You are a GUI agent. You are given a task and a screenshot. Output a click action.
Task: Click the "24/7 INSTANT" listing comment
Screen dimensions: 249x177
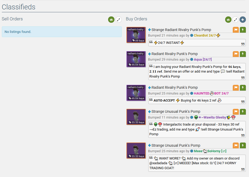[197, 43]
